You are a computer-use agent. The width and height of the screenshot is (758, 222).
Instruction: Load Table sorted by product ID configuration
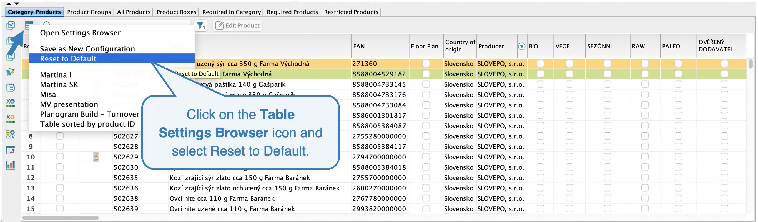tap(87, 124)
